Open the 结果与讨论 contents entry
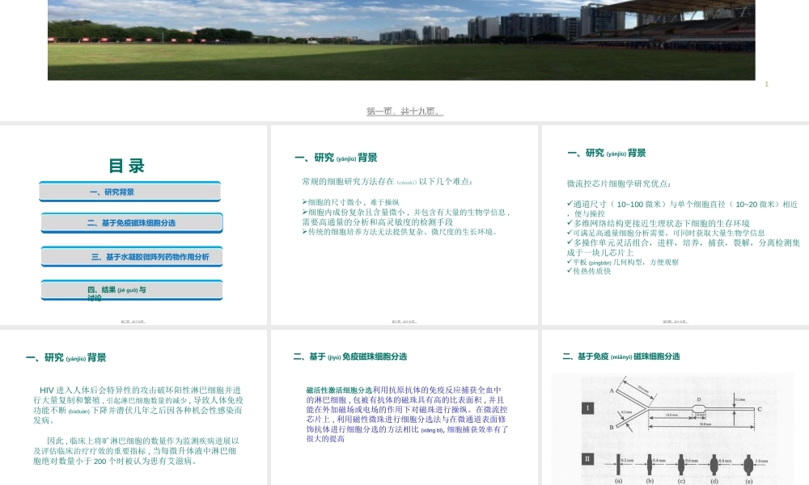Screen dimensions: 809x485 tap(129, 289)
